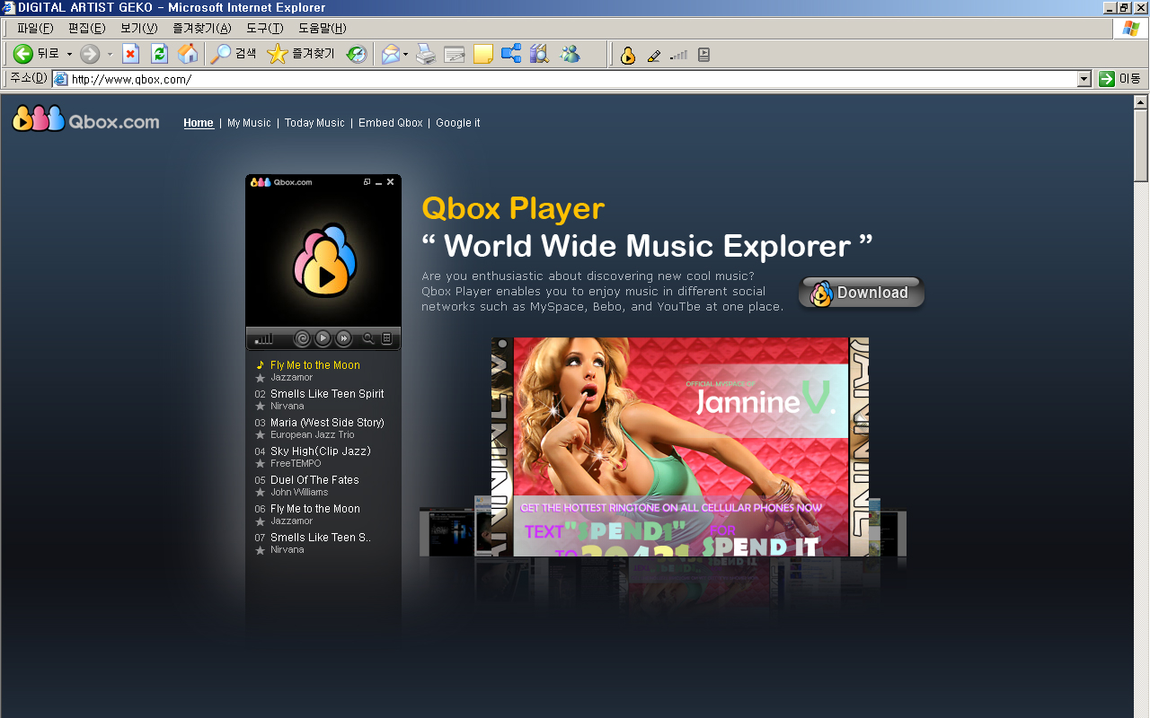
Task: Toggle the star under track 07 Smells Like Teen S..
Action: (x=261, y=550)
